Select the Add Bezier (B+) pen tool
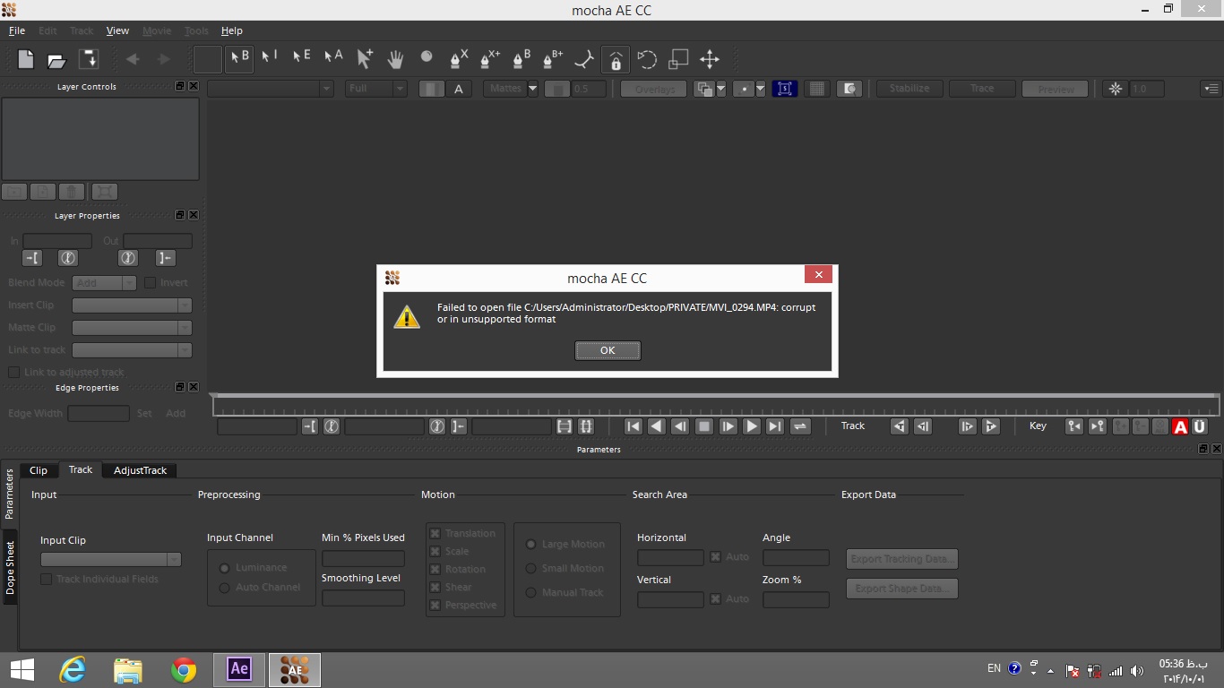The image size is (1224, 688). (552, 58)
